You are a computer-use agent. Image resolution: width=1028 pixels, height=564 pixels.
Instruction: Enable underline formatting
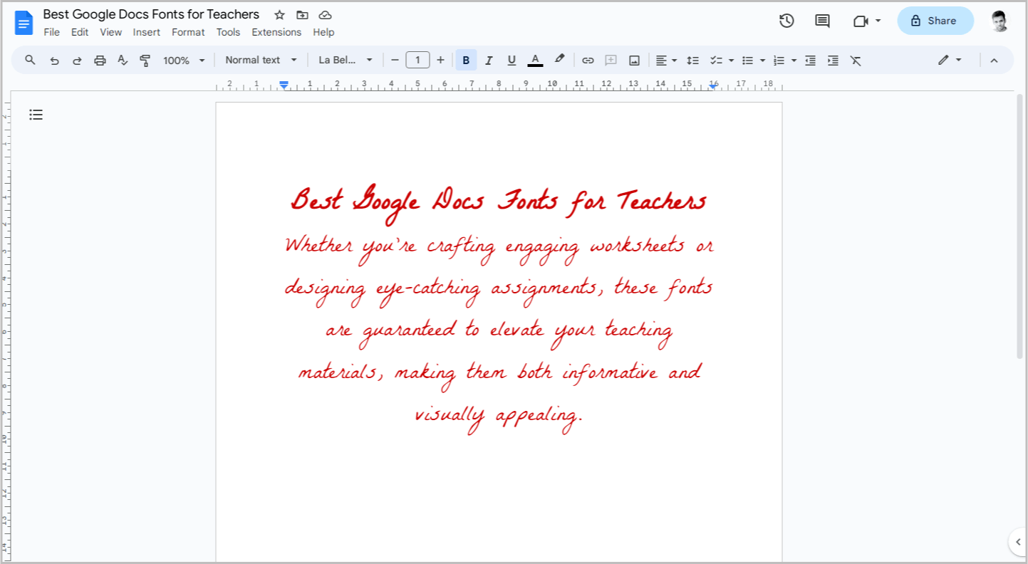point(512,60)
